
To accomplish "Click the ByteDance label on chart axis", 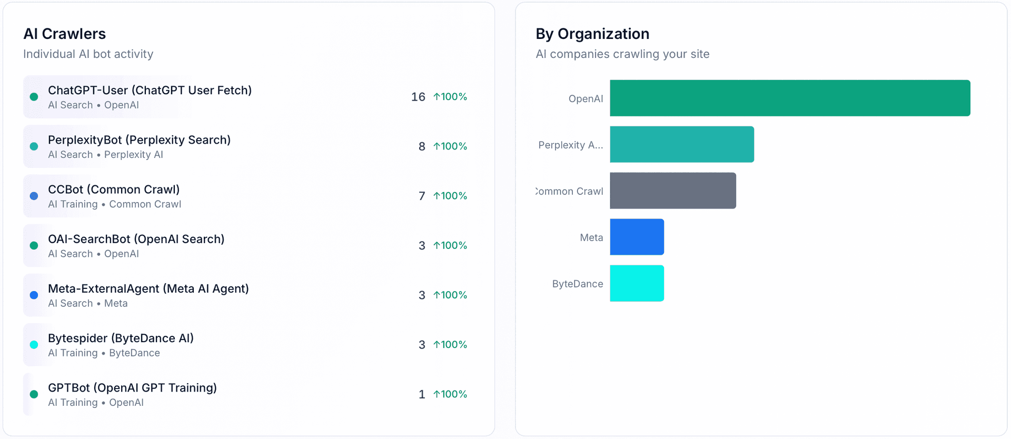I will 578,284.
